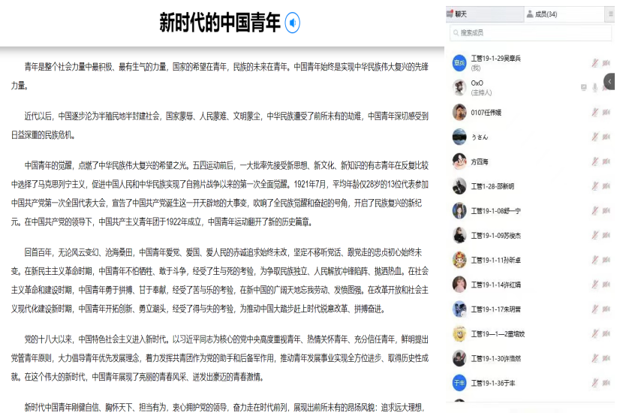Click camera-off icon for 工管19-1-30许浩然
The width and height of the screenshot is (620, 419).
pos(606,358)
